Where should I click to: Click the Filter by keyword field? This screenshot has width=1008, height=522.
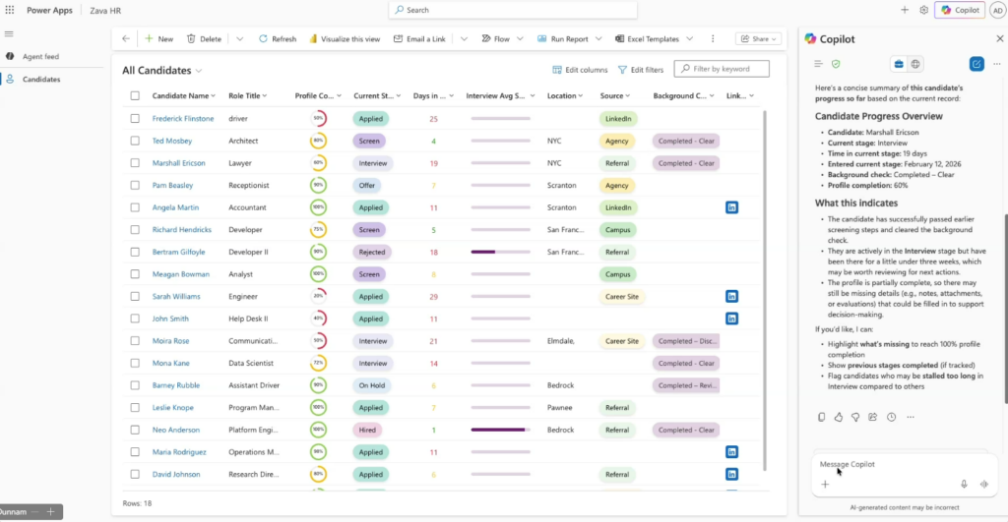tap(728, 70)
